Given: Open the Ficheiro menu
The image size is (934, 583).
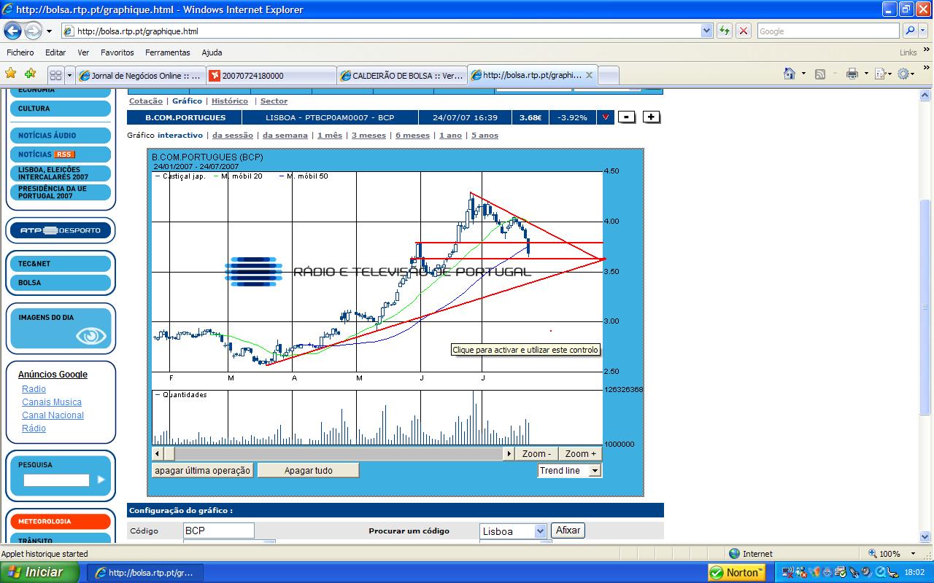Looking at the screenshot, I should [x=20, y=52].
